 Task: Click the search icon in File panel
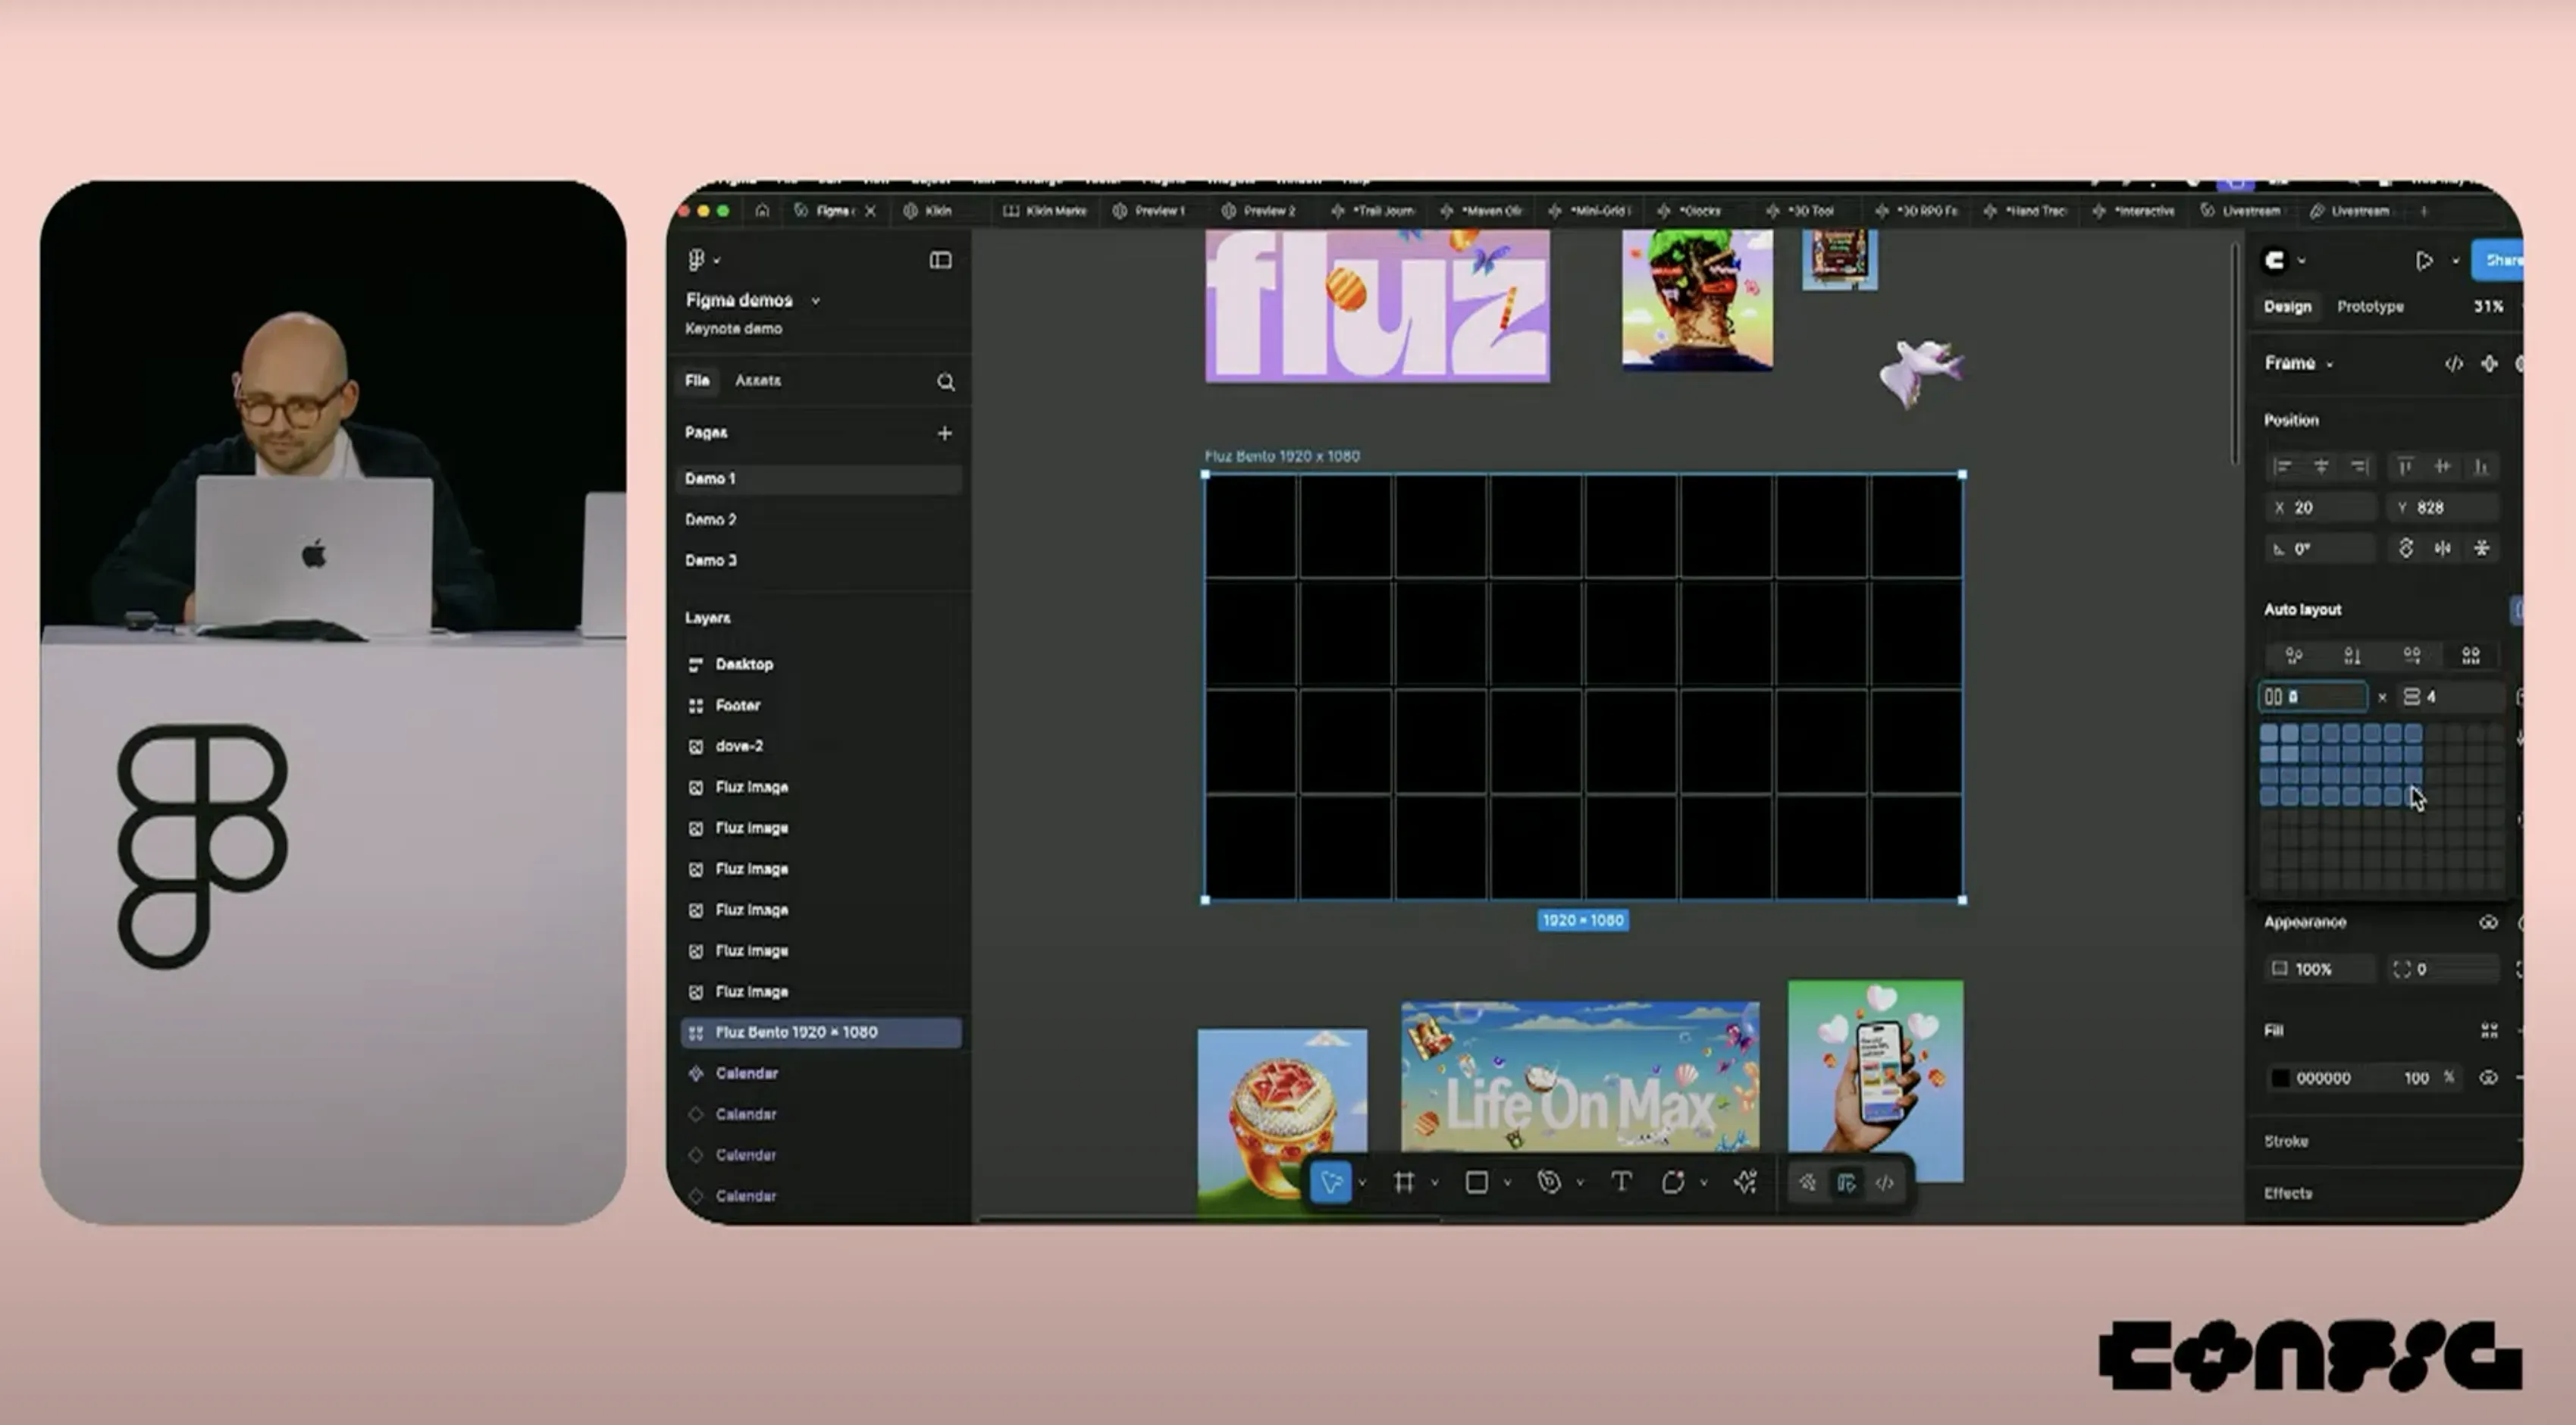945,382
